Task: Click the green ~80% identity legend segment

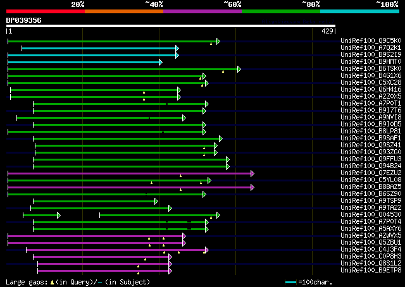Action: coord(281,11)
